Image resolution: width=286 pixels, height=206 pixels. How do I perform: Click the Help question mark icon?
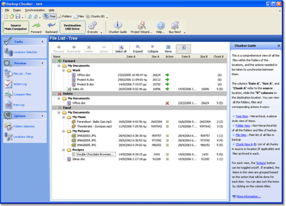pos(161,25)
